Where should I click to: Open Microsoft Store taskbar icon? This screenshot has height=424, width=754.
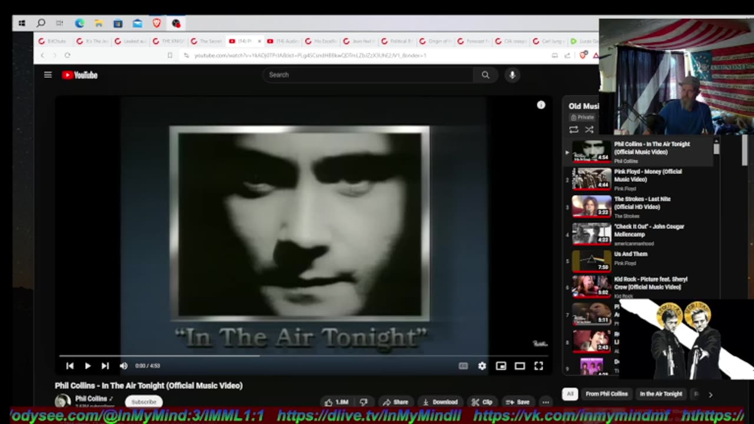click(x=118, y=24)
